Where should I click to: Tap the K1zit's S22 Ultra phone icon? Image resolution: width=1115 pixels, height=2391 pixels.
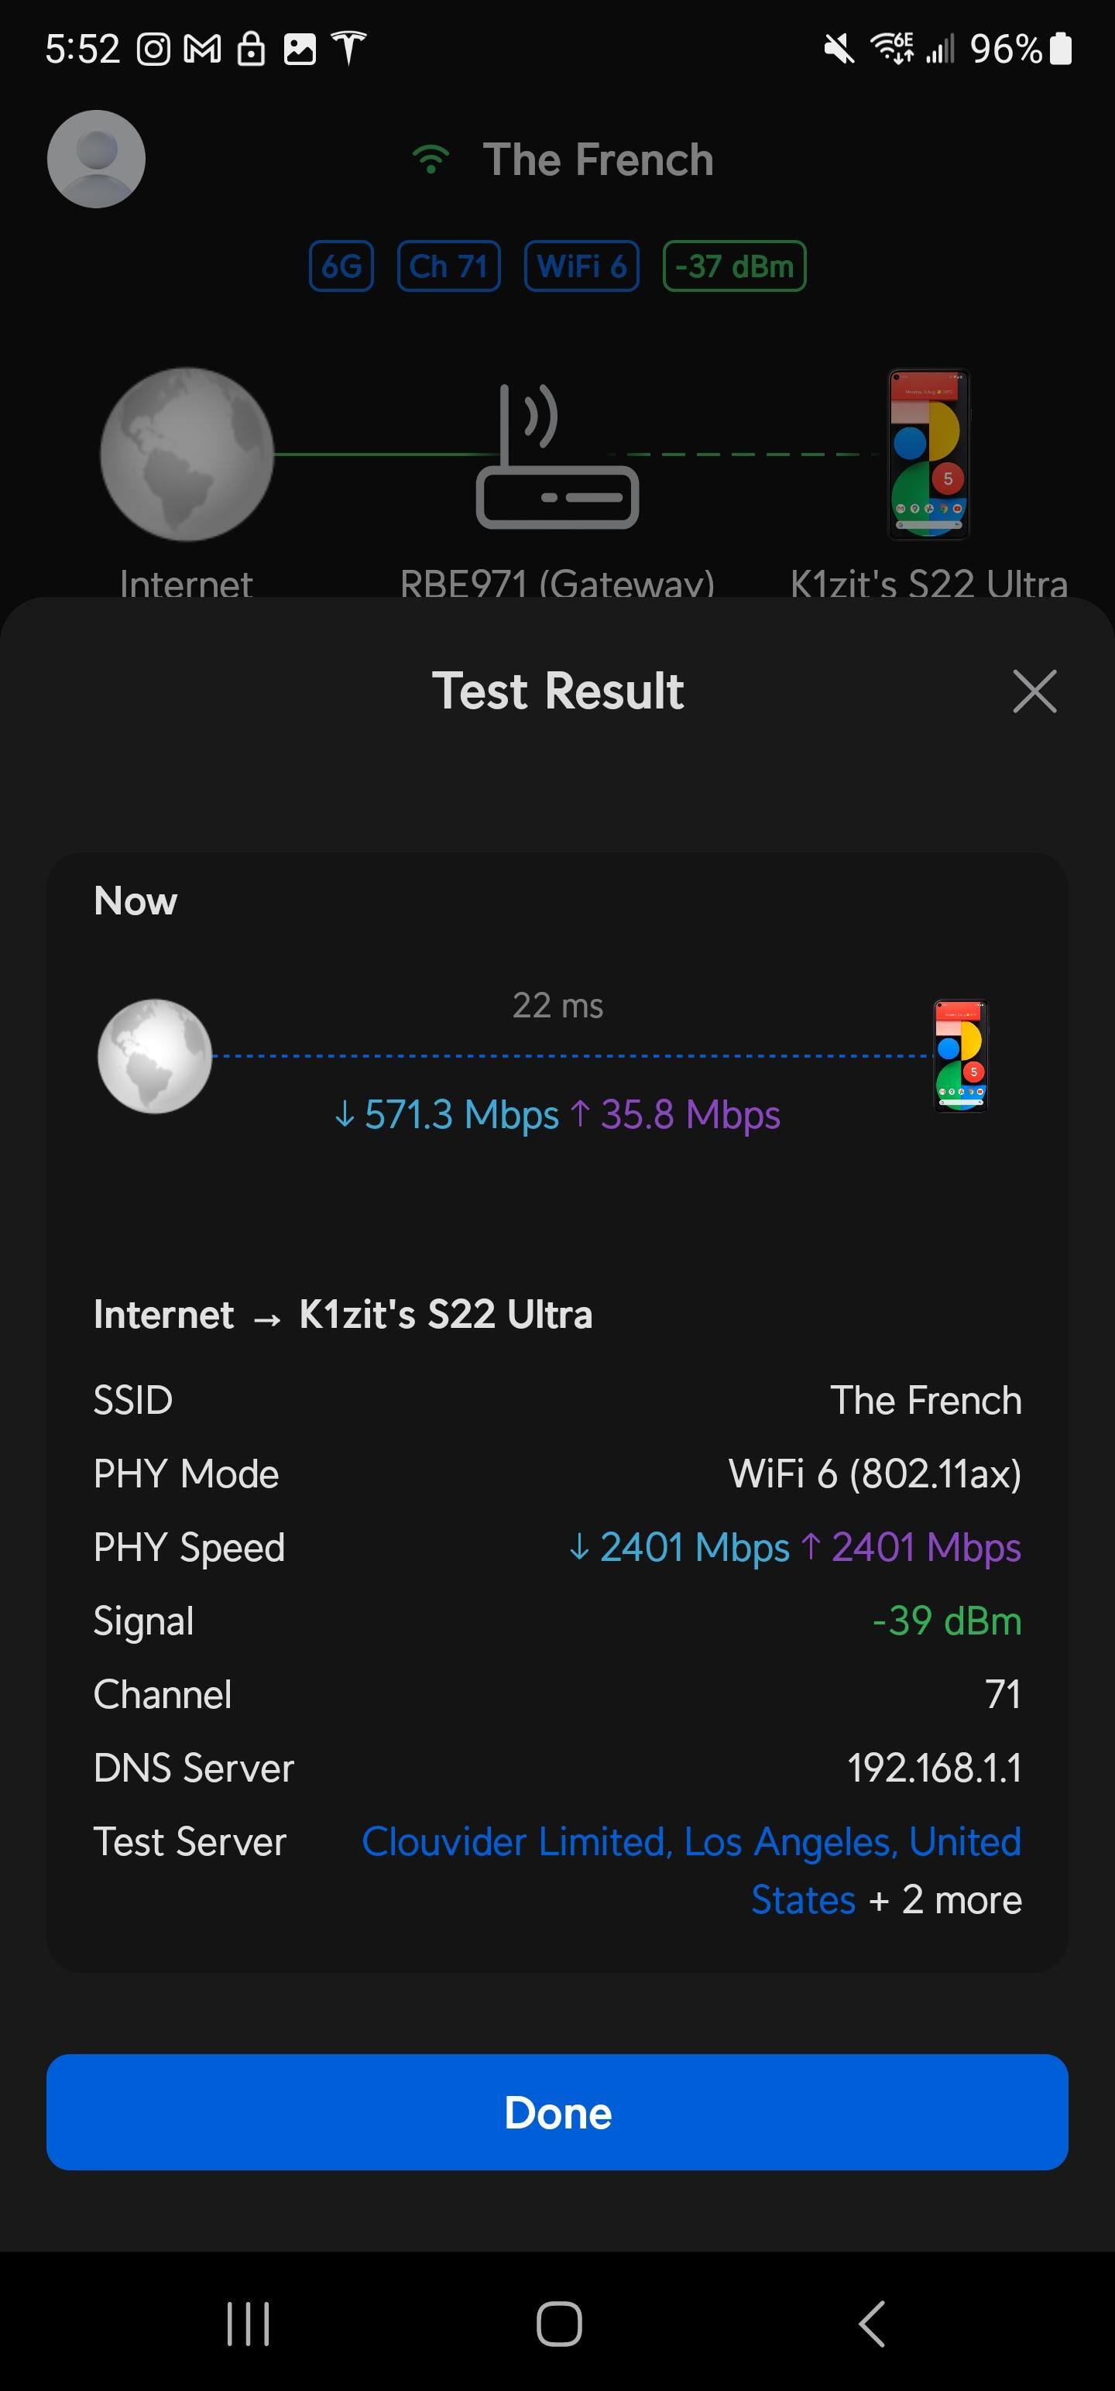click(x=928, y=454)
